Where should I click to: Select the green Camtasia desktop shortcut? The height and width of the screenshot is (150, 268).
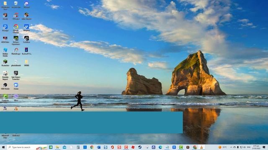5,98
